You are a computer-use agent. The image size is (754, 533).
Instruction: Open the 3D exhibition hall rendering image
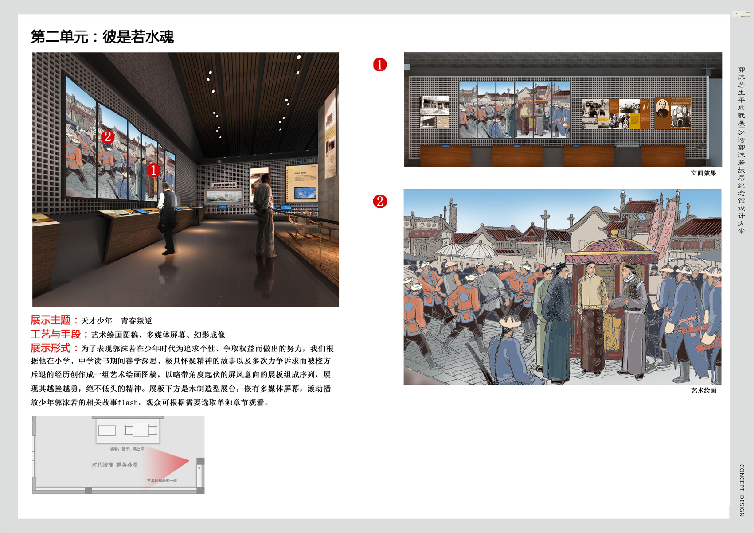(185, 179)
